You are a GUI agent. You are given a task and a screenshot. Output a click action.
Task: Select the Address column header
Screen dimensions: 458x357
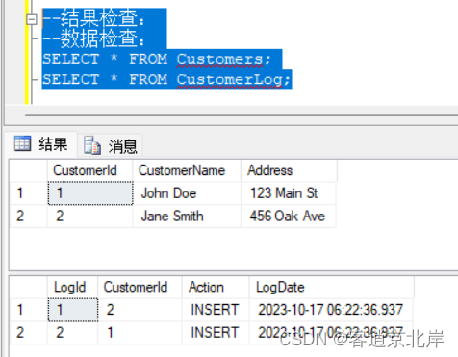pyautogui.click(x=289, y=170)
